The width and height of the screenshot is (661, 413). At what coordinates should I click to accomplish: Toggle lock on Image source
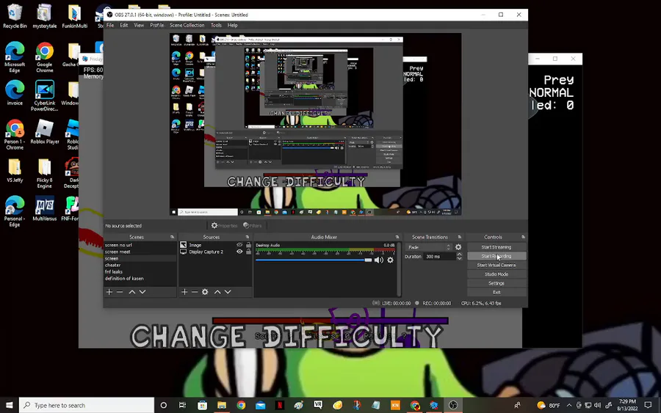point(248,245)
